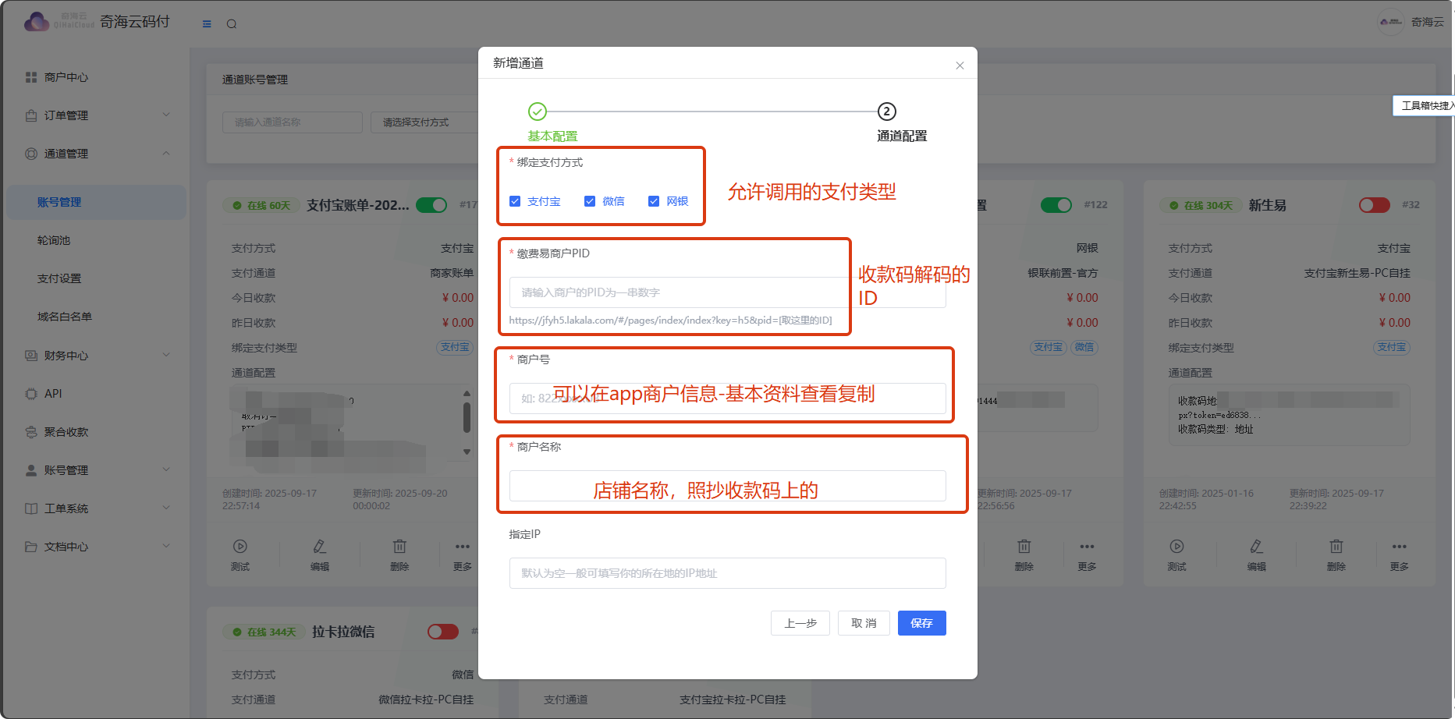Screen dimensions: 1455x719
Task: Click the sidebar collapse hamburger icon
Action: click(206, 23)
